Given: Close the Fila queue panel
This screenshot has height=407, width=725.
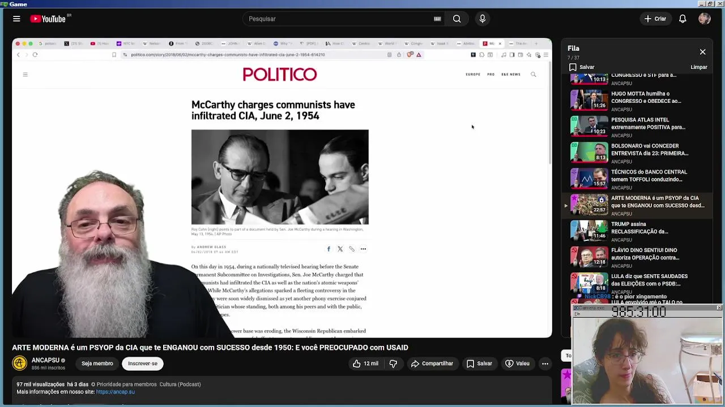Looking at the screenshot, I should pyautogui.click(x=702, y=52).
